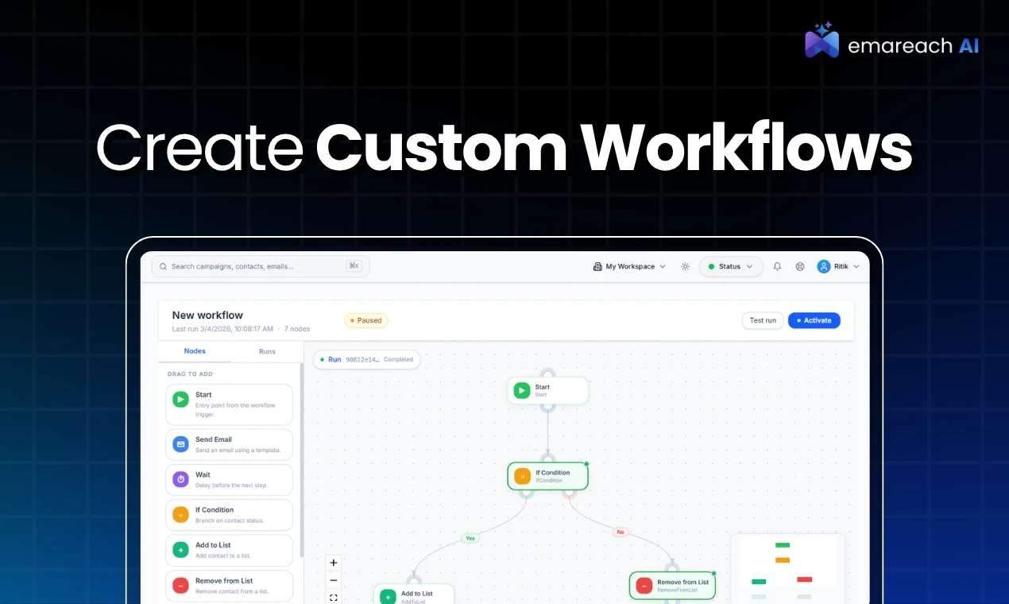Select the If Condition orange icon in palette
Image resolution: width=1009 pixels, height=604 pixels.
[x=180, y=514]
